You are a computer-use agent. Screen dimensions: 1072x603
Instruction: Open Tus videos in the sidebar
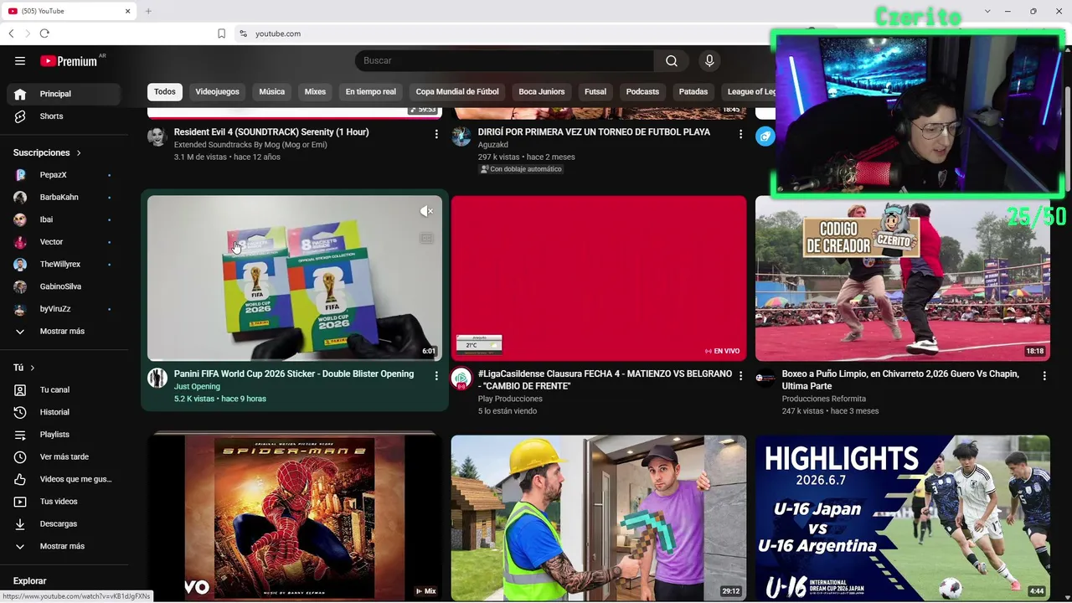[x=64, y=502]
